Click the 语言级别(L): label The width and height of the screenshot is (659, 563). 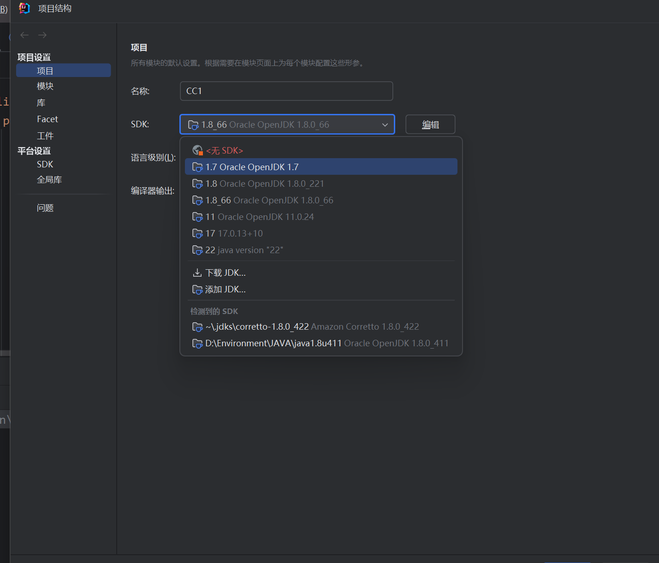coord(153,158)
